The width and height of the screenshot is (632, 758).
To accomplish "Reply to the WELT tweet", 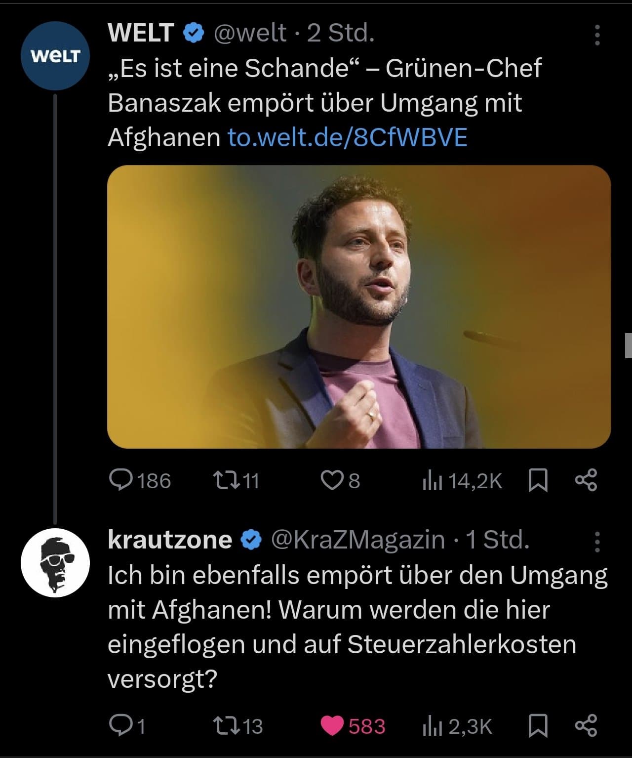I will tap(120, 481).
